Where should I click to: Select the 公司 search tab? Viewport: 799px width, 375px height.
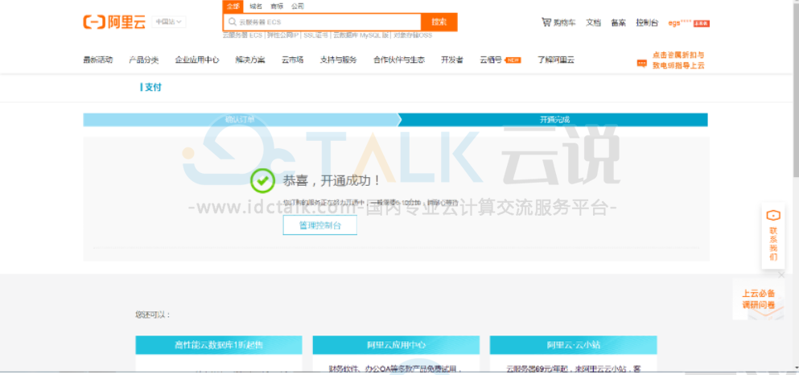[298, 6]
